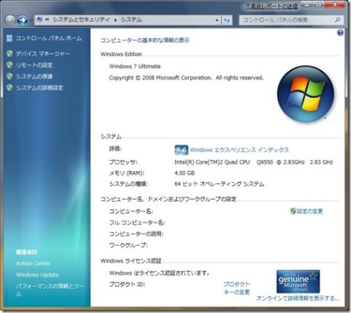Click the Windows 7 Ultimate edition text
351x313 pixels.
click(x=135, y=67)
